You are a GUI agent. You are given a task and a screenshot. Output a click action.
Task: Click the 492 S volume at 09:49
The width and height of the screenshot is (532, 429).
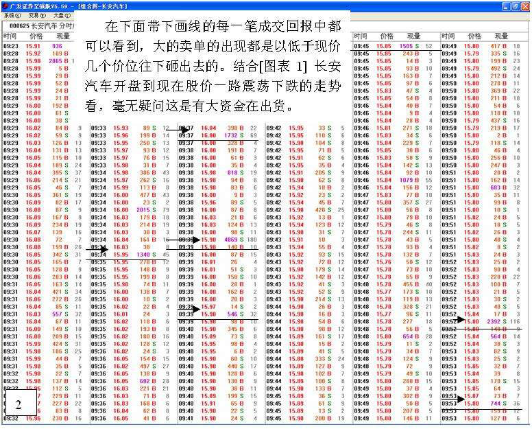click(498, 68)
